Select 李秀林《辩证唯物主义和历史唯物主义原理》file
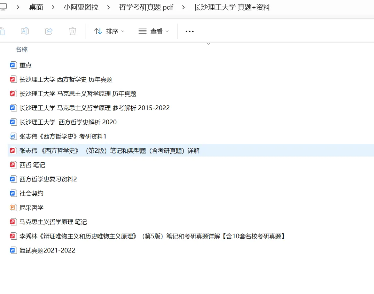 pyautogui.click(x=152, y=236)
